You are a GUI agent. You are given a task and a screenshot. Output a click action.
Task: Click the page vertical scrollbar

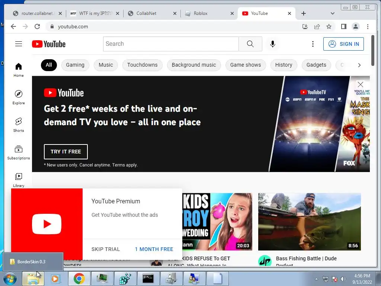pyautogui.click(x=373, y=50)
